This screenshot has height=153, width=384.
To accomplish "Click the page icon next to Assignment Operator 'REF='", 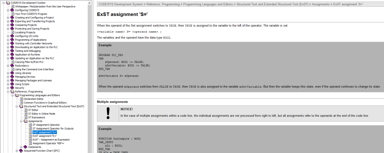I will coord(30,143).
